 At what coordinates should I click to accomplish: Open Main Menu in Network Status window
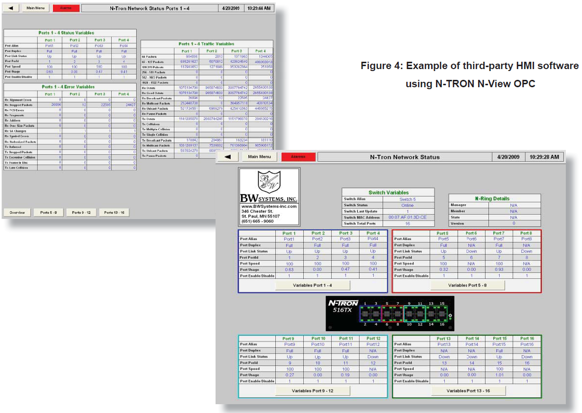click(260, 157)
